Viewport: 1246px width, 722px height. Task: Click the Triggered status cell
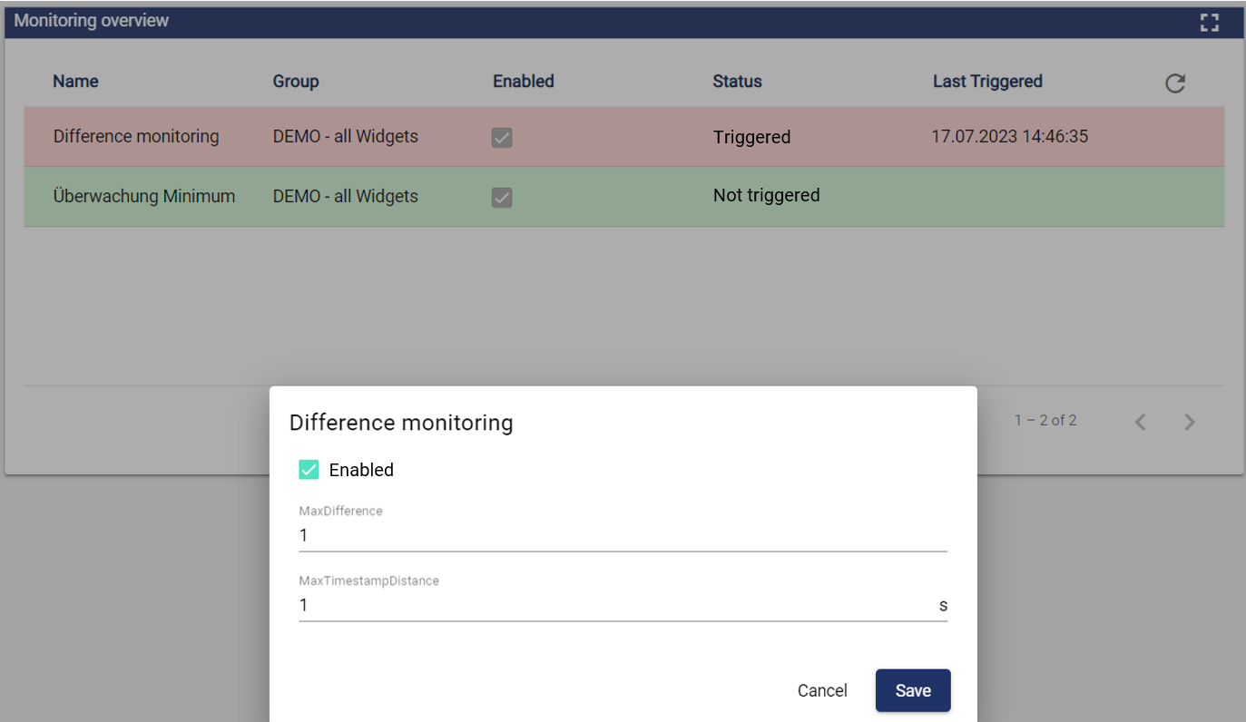coord(751,137)
